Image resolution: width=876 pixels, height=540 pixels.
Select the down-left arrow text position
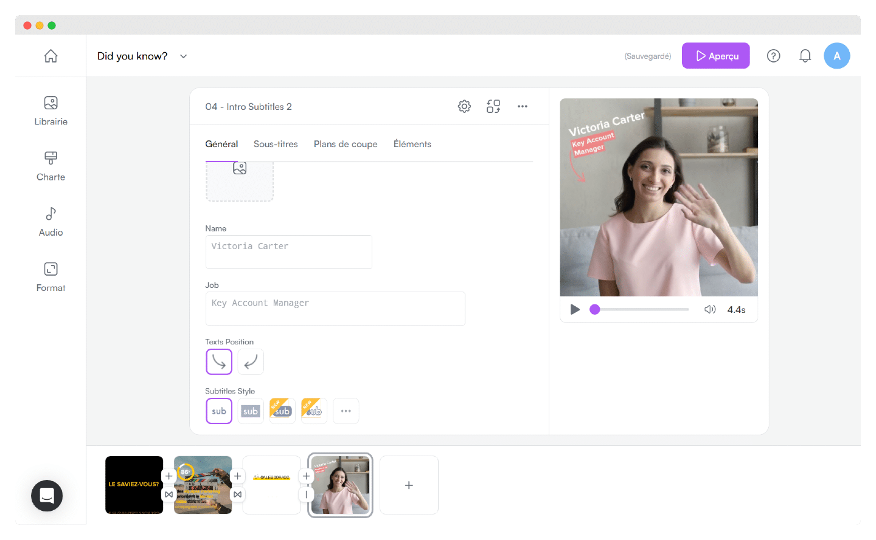tap(251, 362)
